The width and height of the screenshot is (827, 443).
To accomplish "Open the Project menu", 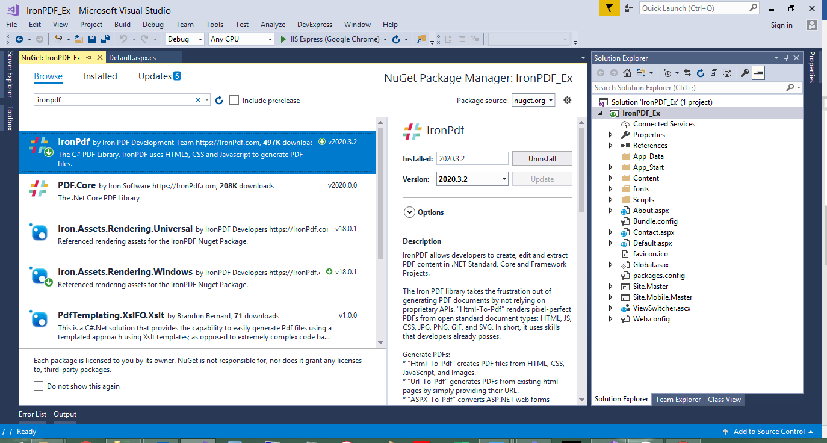I will [x=91, y=25].
